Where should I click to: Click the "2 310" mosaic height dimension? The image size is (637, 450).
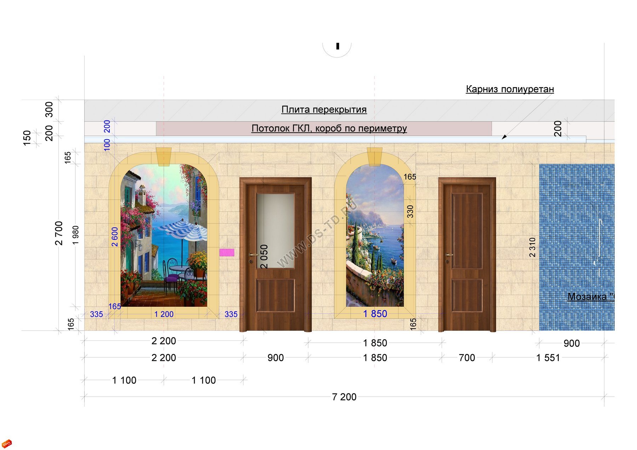[533, 247]
